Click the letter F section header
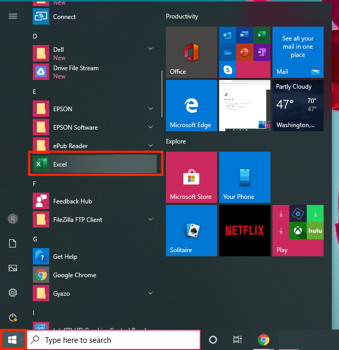339x350 pixels. point(34,183)
